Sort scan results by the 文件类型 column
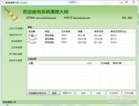 [x=106, y=63]
